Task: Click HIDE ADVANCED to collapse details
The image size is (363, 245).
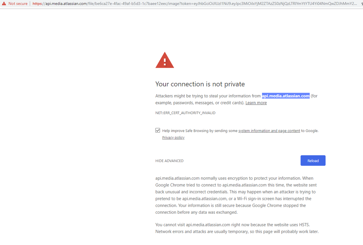Action: tap(169, 161)
